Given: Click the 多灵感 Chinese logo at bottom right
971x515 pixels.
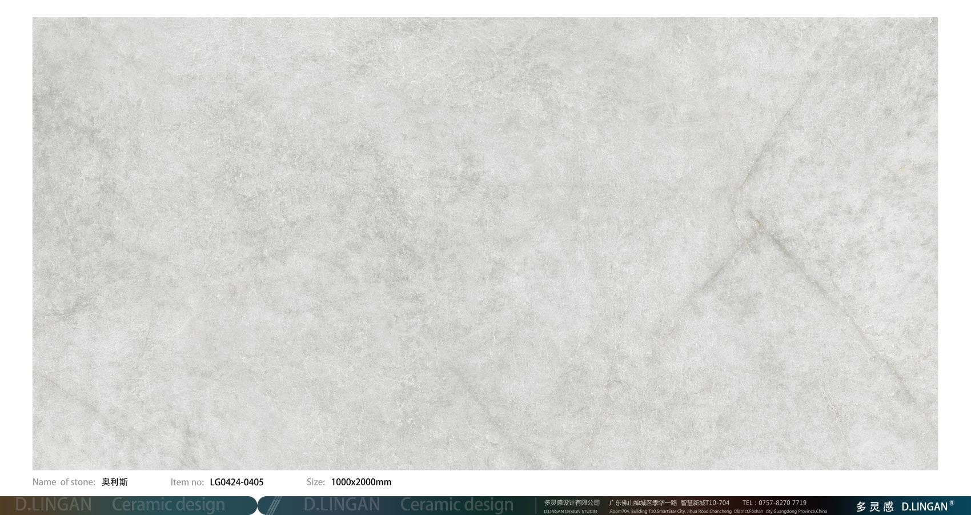Looking at the screenshot, I should click(x=874, y=506).
